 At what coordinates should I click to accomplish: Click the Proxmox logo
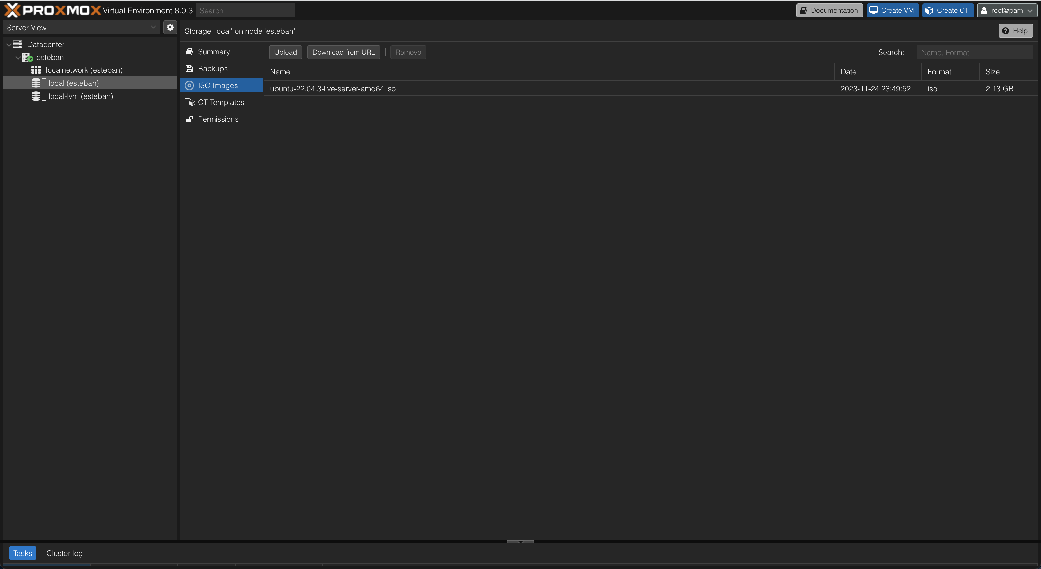coord(52,10)
